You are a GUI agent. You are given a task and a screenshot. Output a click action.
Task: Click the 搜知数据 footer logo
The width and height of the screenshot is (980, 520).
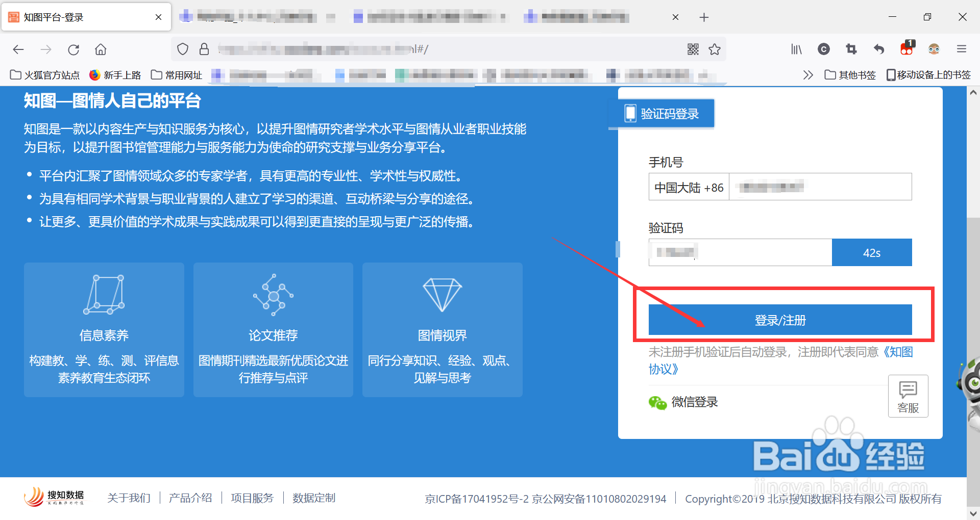(x=54, y=497)
